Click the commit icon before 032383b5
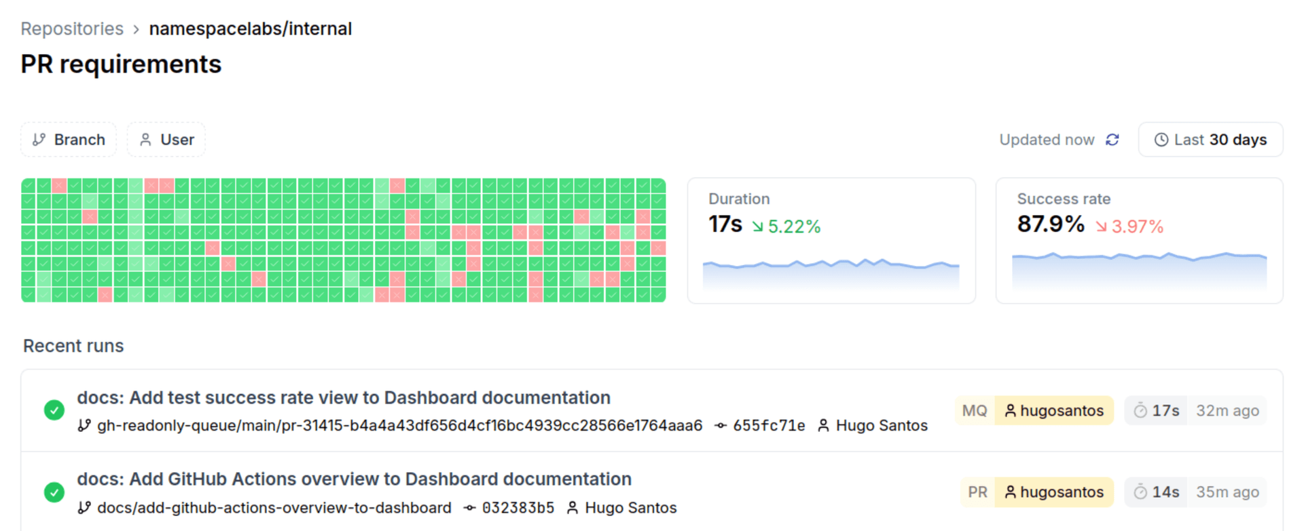The height and width of the screenshot is (531, 1304). coord(468,507)
